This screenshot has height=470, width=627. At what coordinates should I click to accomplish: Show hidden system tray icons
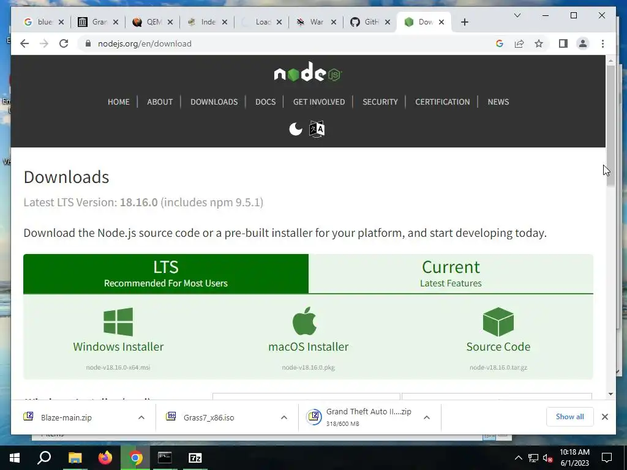coord(518,458)
